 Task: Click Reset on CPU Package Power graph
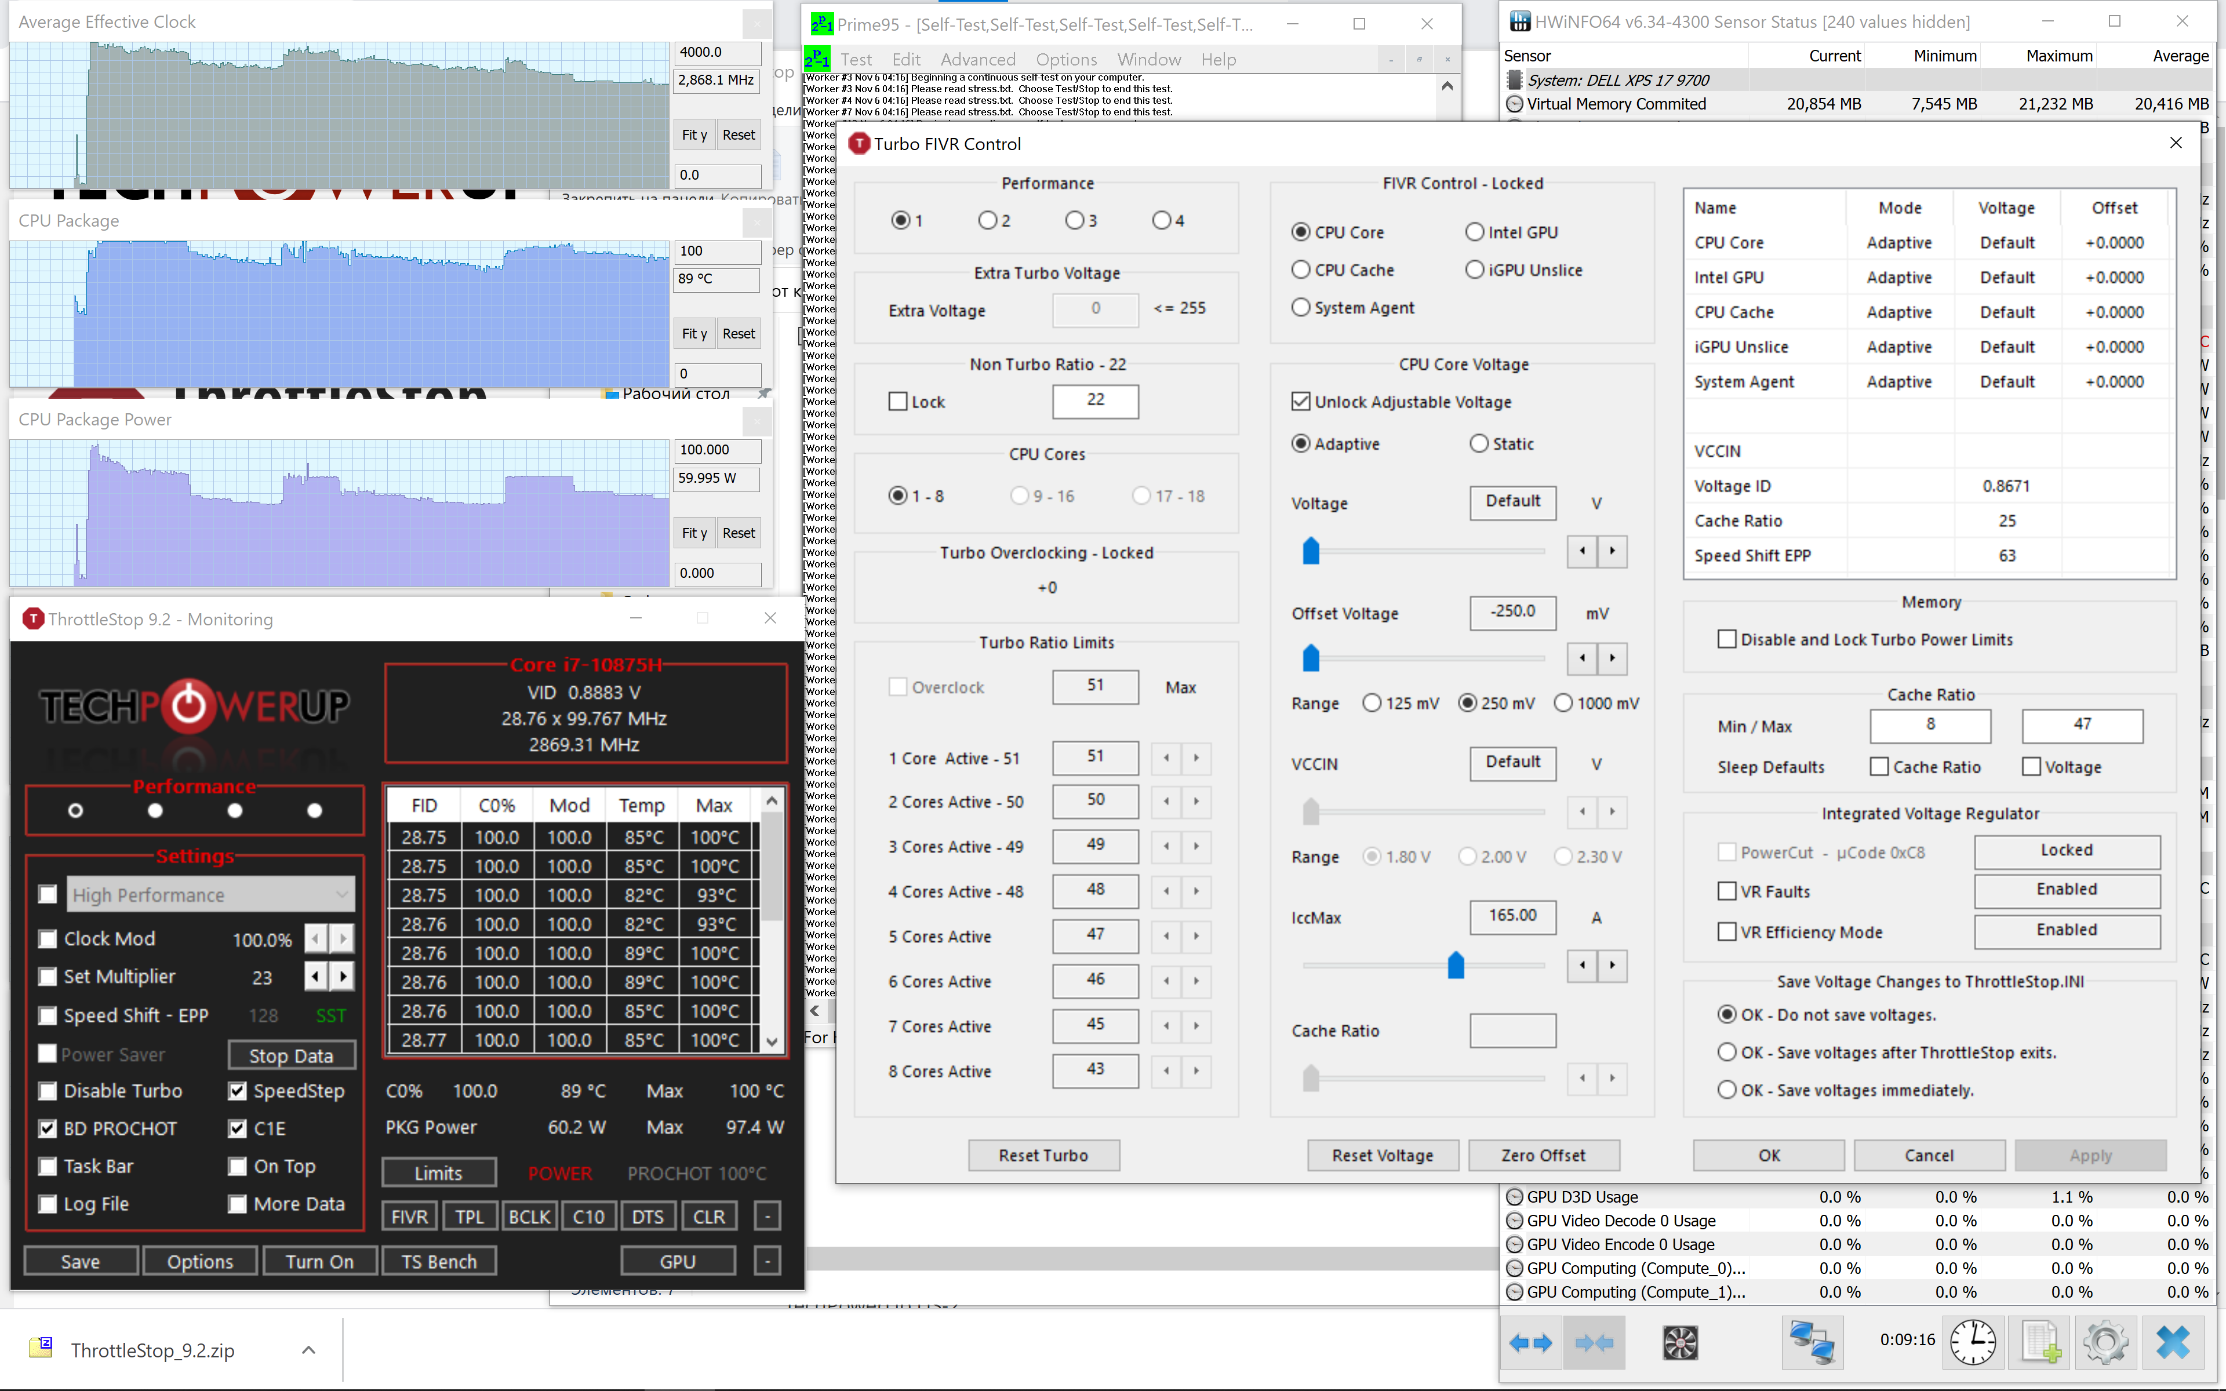(738, 533)
